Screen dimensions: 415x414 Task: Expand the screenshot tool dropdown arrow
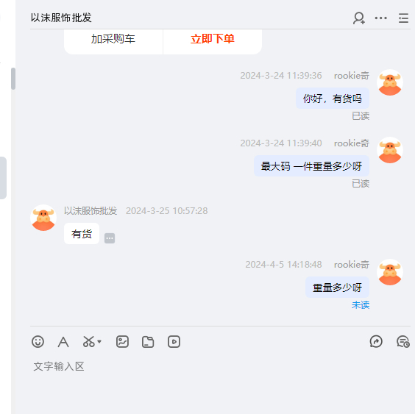[x=99, y=341]
